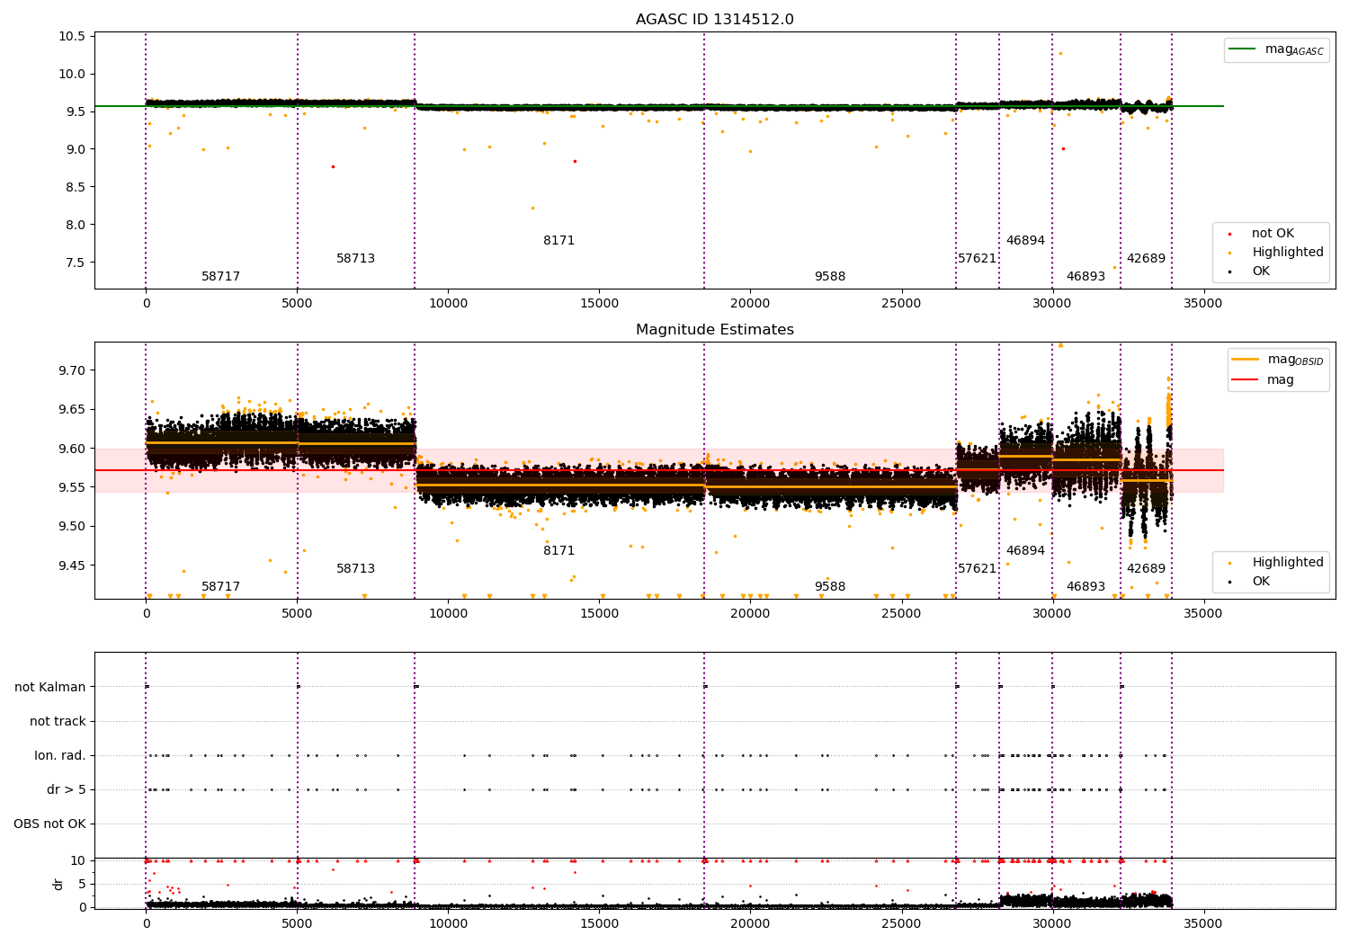This screenshot has width=1349, height=944.
Task: Click the 10.0 y-axis tick label
Action: pyautogui.click(x=72, y=74)
